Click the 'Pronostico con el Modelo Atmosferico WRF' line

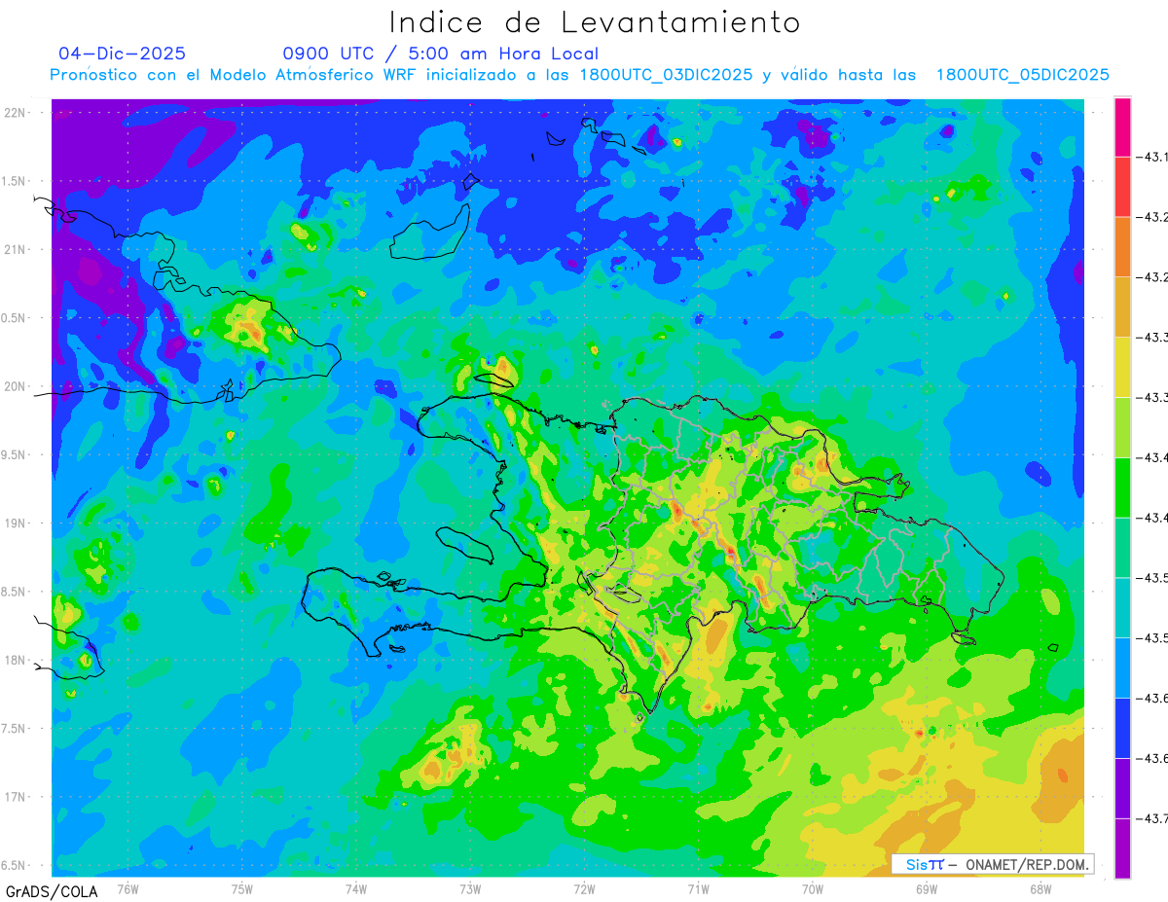point(579,75)
